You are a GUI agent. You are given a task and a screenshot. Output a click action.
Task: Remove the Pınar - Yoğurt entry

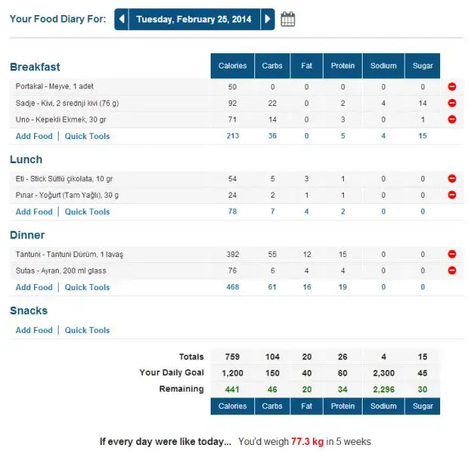click(x=451, y=195)
